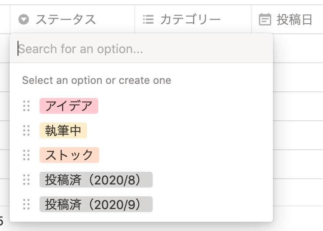
Task: Click the drag handle beside 執筆中
Action: click(26, 130)
